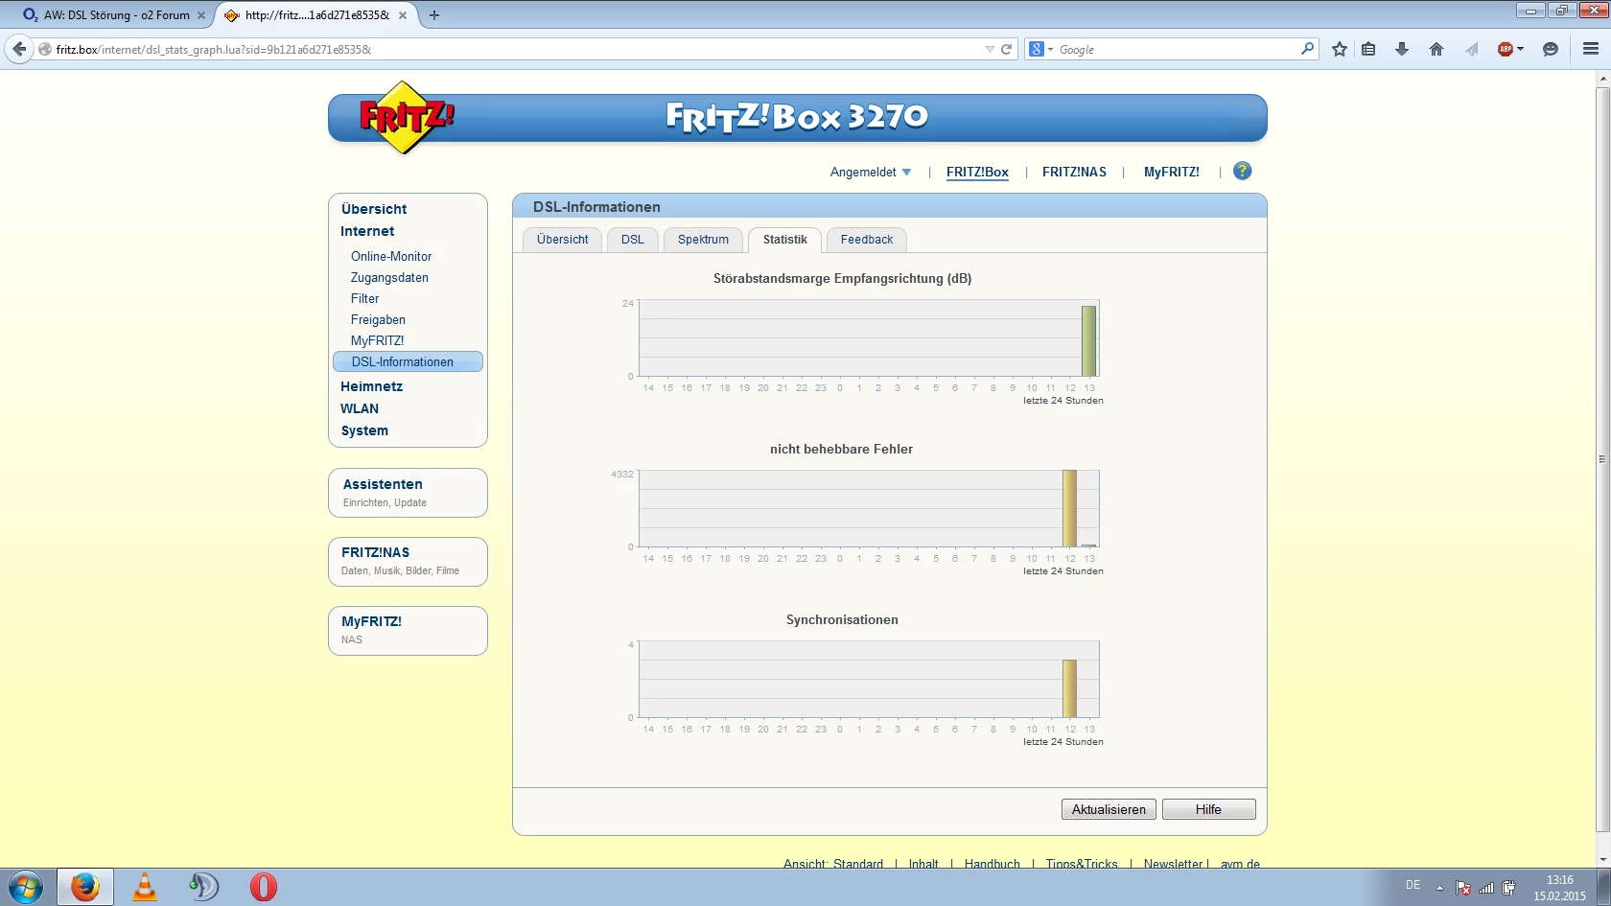Click the page scrollbar up arrow
Image resolution: width=1611 pixels, height=906 pixels.
coord(1602,78)
